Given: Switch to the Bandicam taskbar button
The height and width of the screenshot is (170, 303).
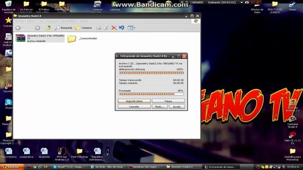Looking at the screenshot, I should click(145, 167).
